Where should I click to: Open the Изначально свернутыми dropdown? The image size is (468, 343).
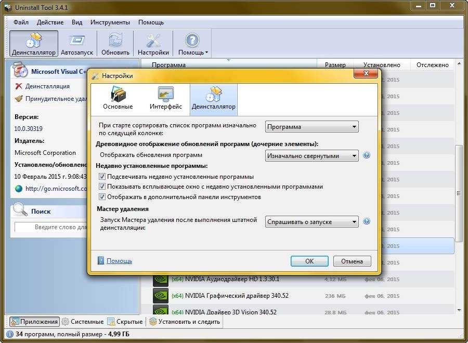tap(311, 156)
